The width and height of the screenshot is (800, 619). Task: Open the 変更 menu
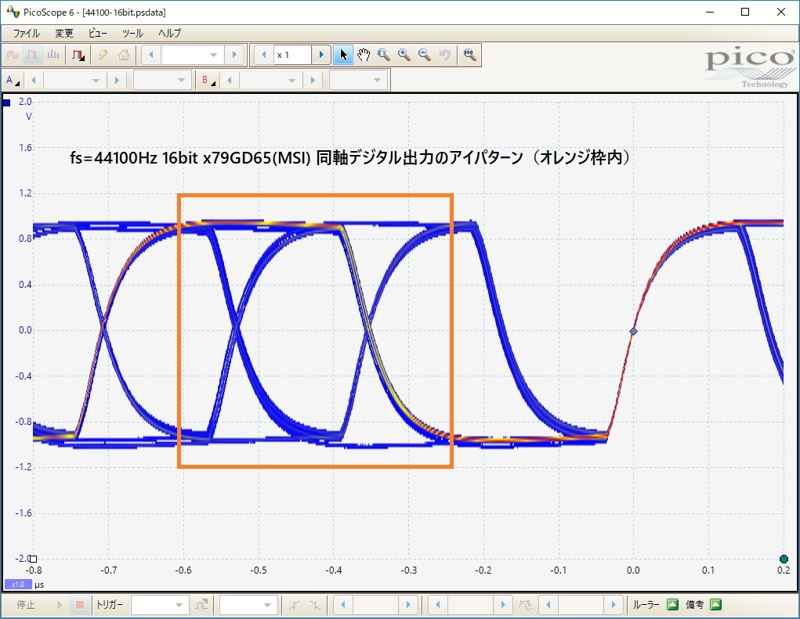64,33
